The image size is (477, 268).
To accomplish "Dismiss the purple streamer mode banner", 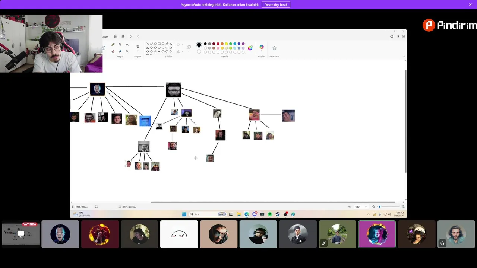I will [x=470, y=5].
